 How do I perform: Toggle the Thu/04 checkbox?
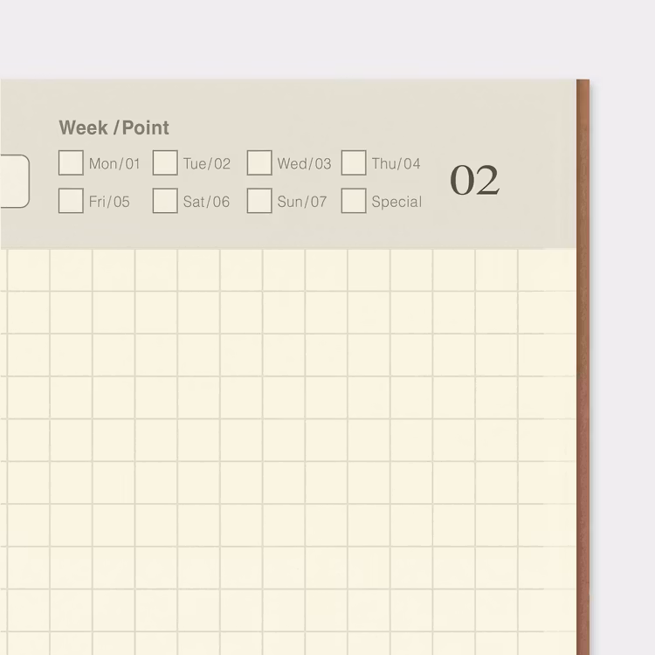(x=354, y=163)
